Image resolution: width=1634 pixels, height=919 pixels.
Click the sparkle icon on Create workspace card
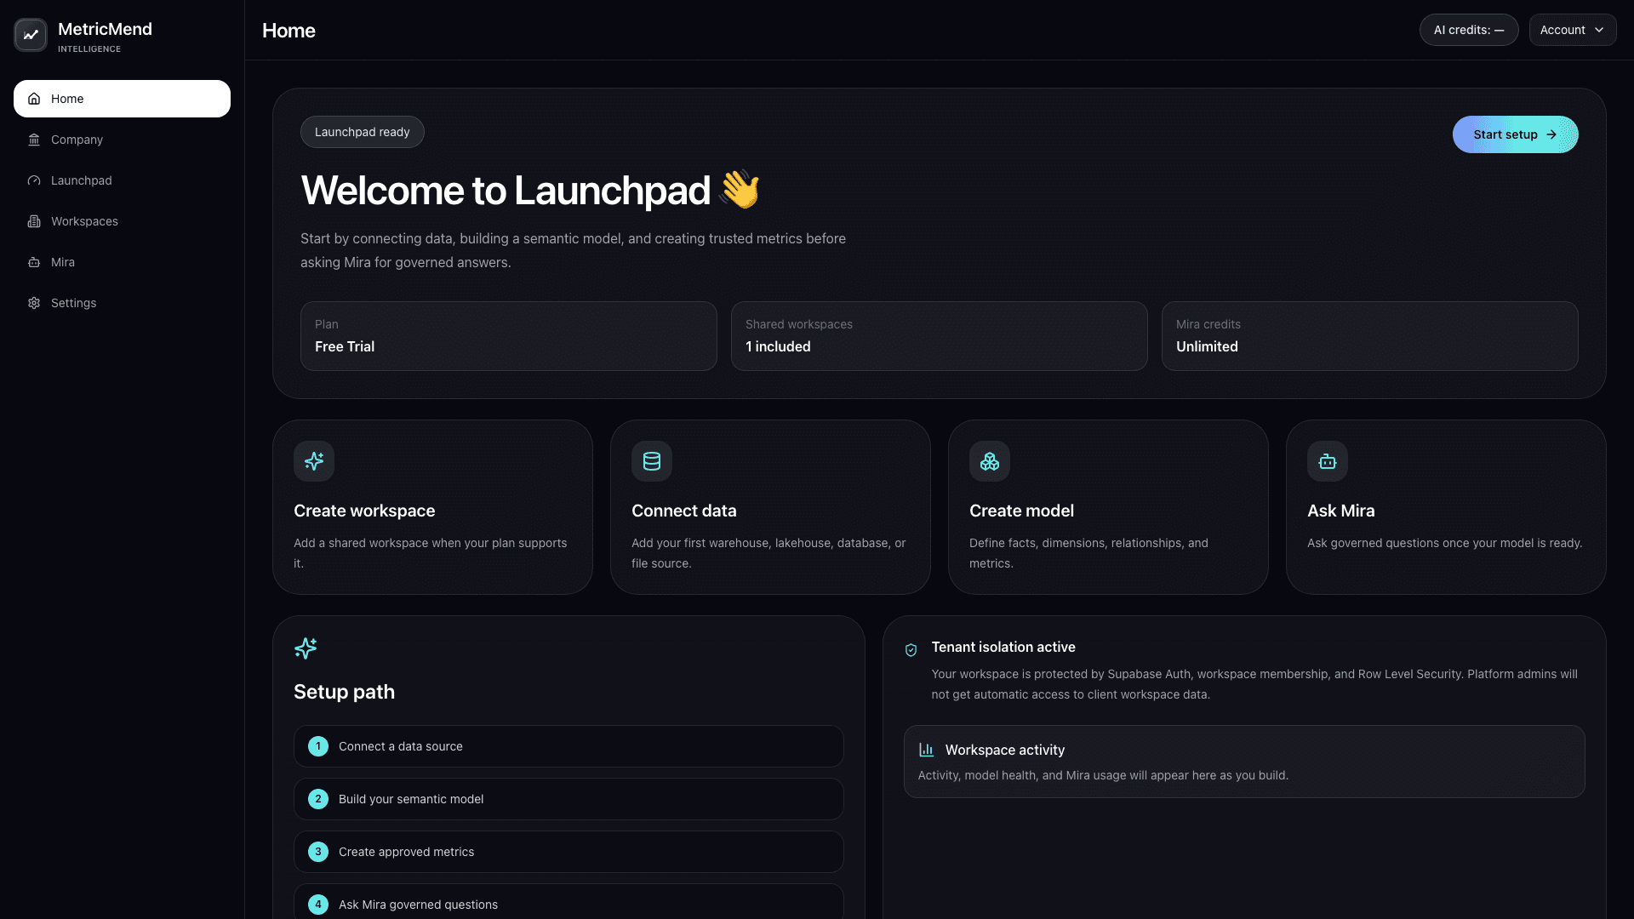click(314, 461)
